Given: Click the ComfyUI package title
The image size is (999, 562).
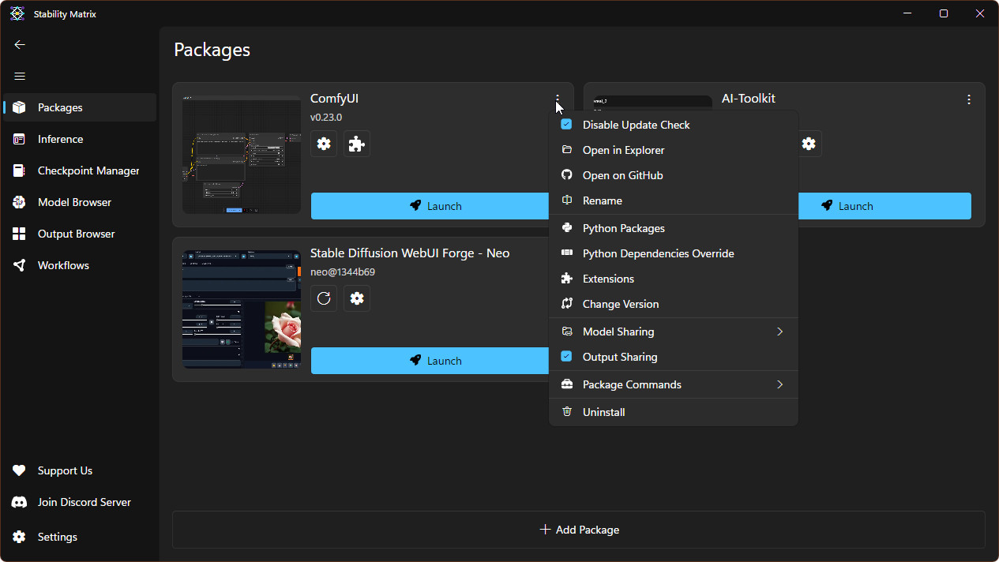Looking at the screenshot, I should tap(335, 99).
